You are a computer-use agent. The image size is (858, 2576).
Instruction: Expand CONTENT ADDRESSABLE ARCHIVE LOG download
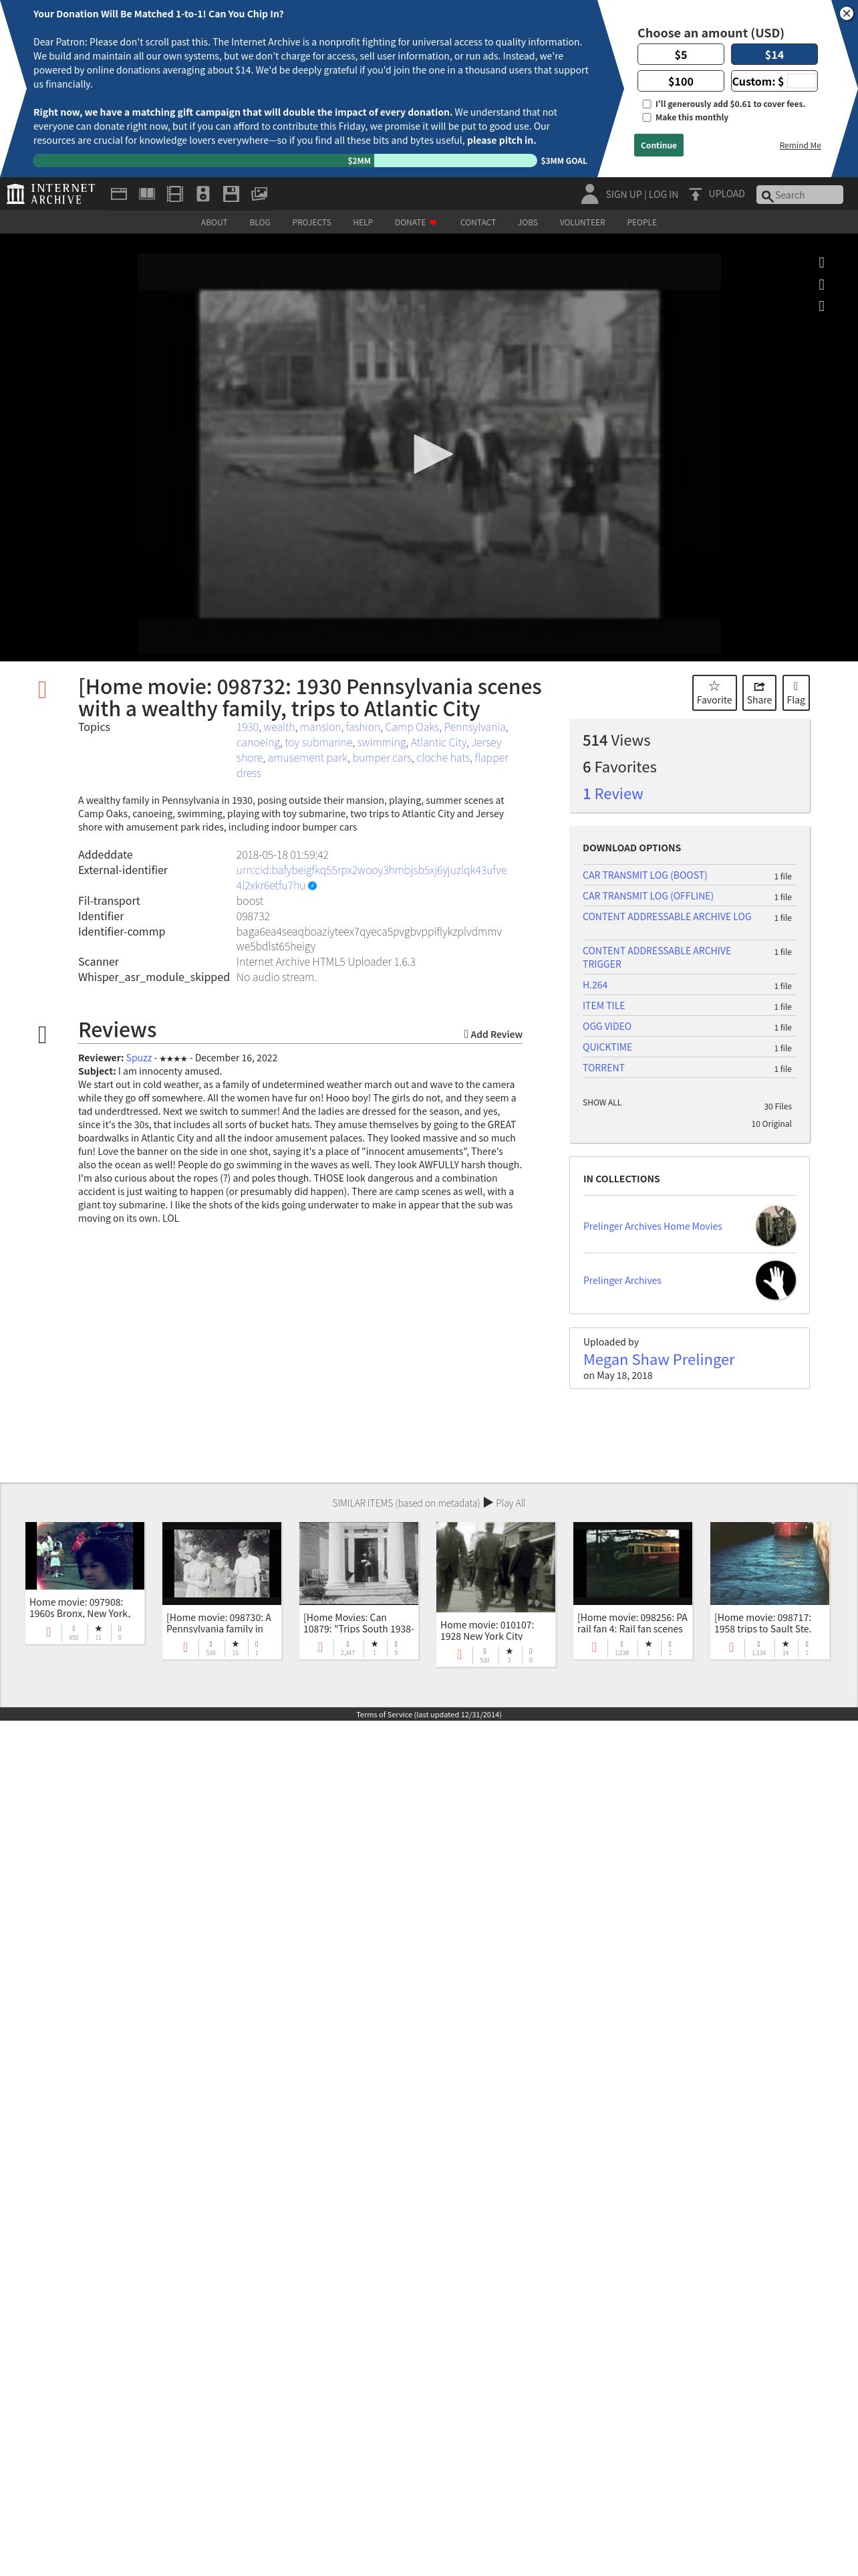666,916
